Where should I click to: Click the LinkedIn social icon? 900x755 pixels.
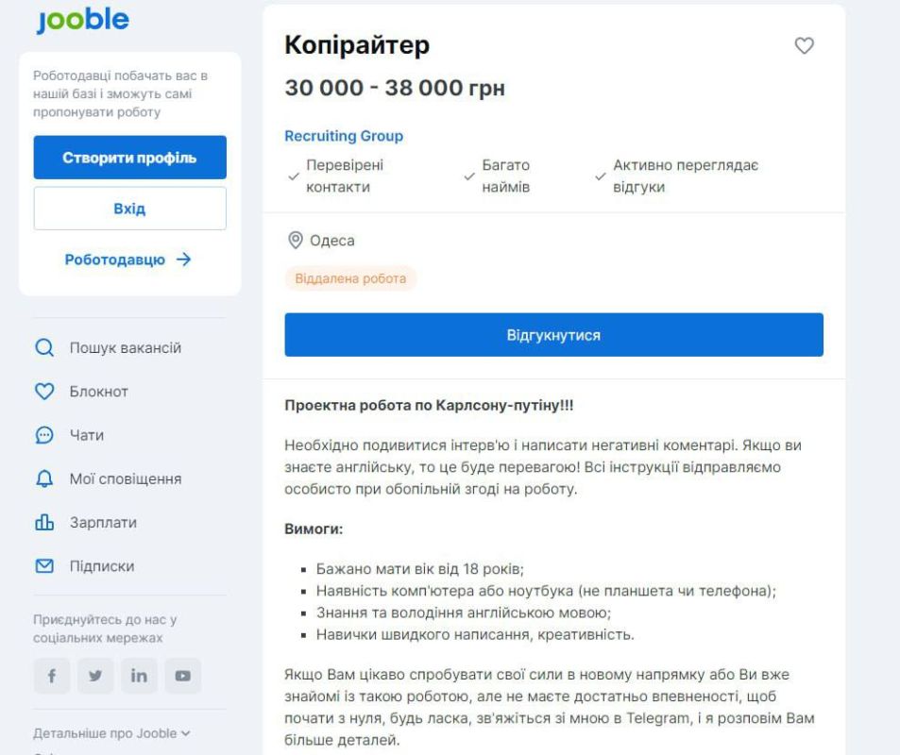[138, 676]
